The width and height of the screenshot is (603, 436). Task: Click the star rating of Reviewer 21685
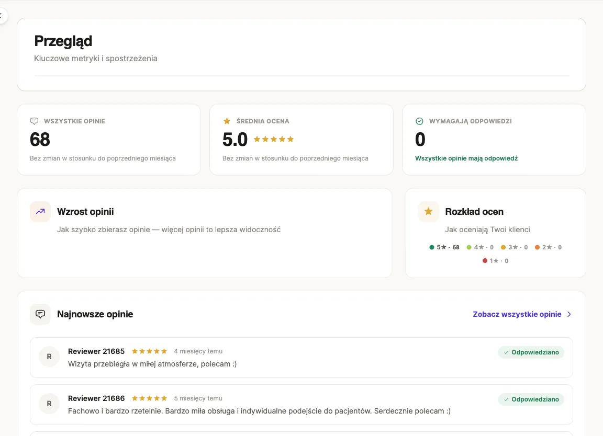coord(150,351)
